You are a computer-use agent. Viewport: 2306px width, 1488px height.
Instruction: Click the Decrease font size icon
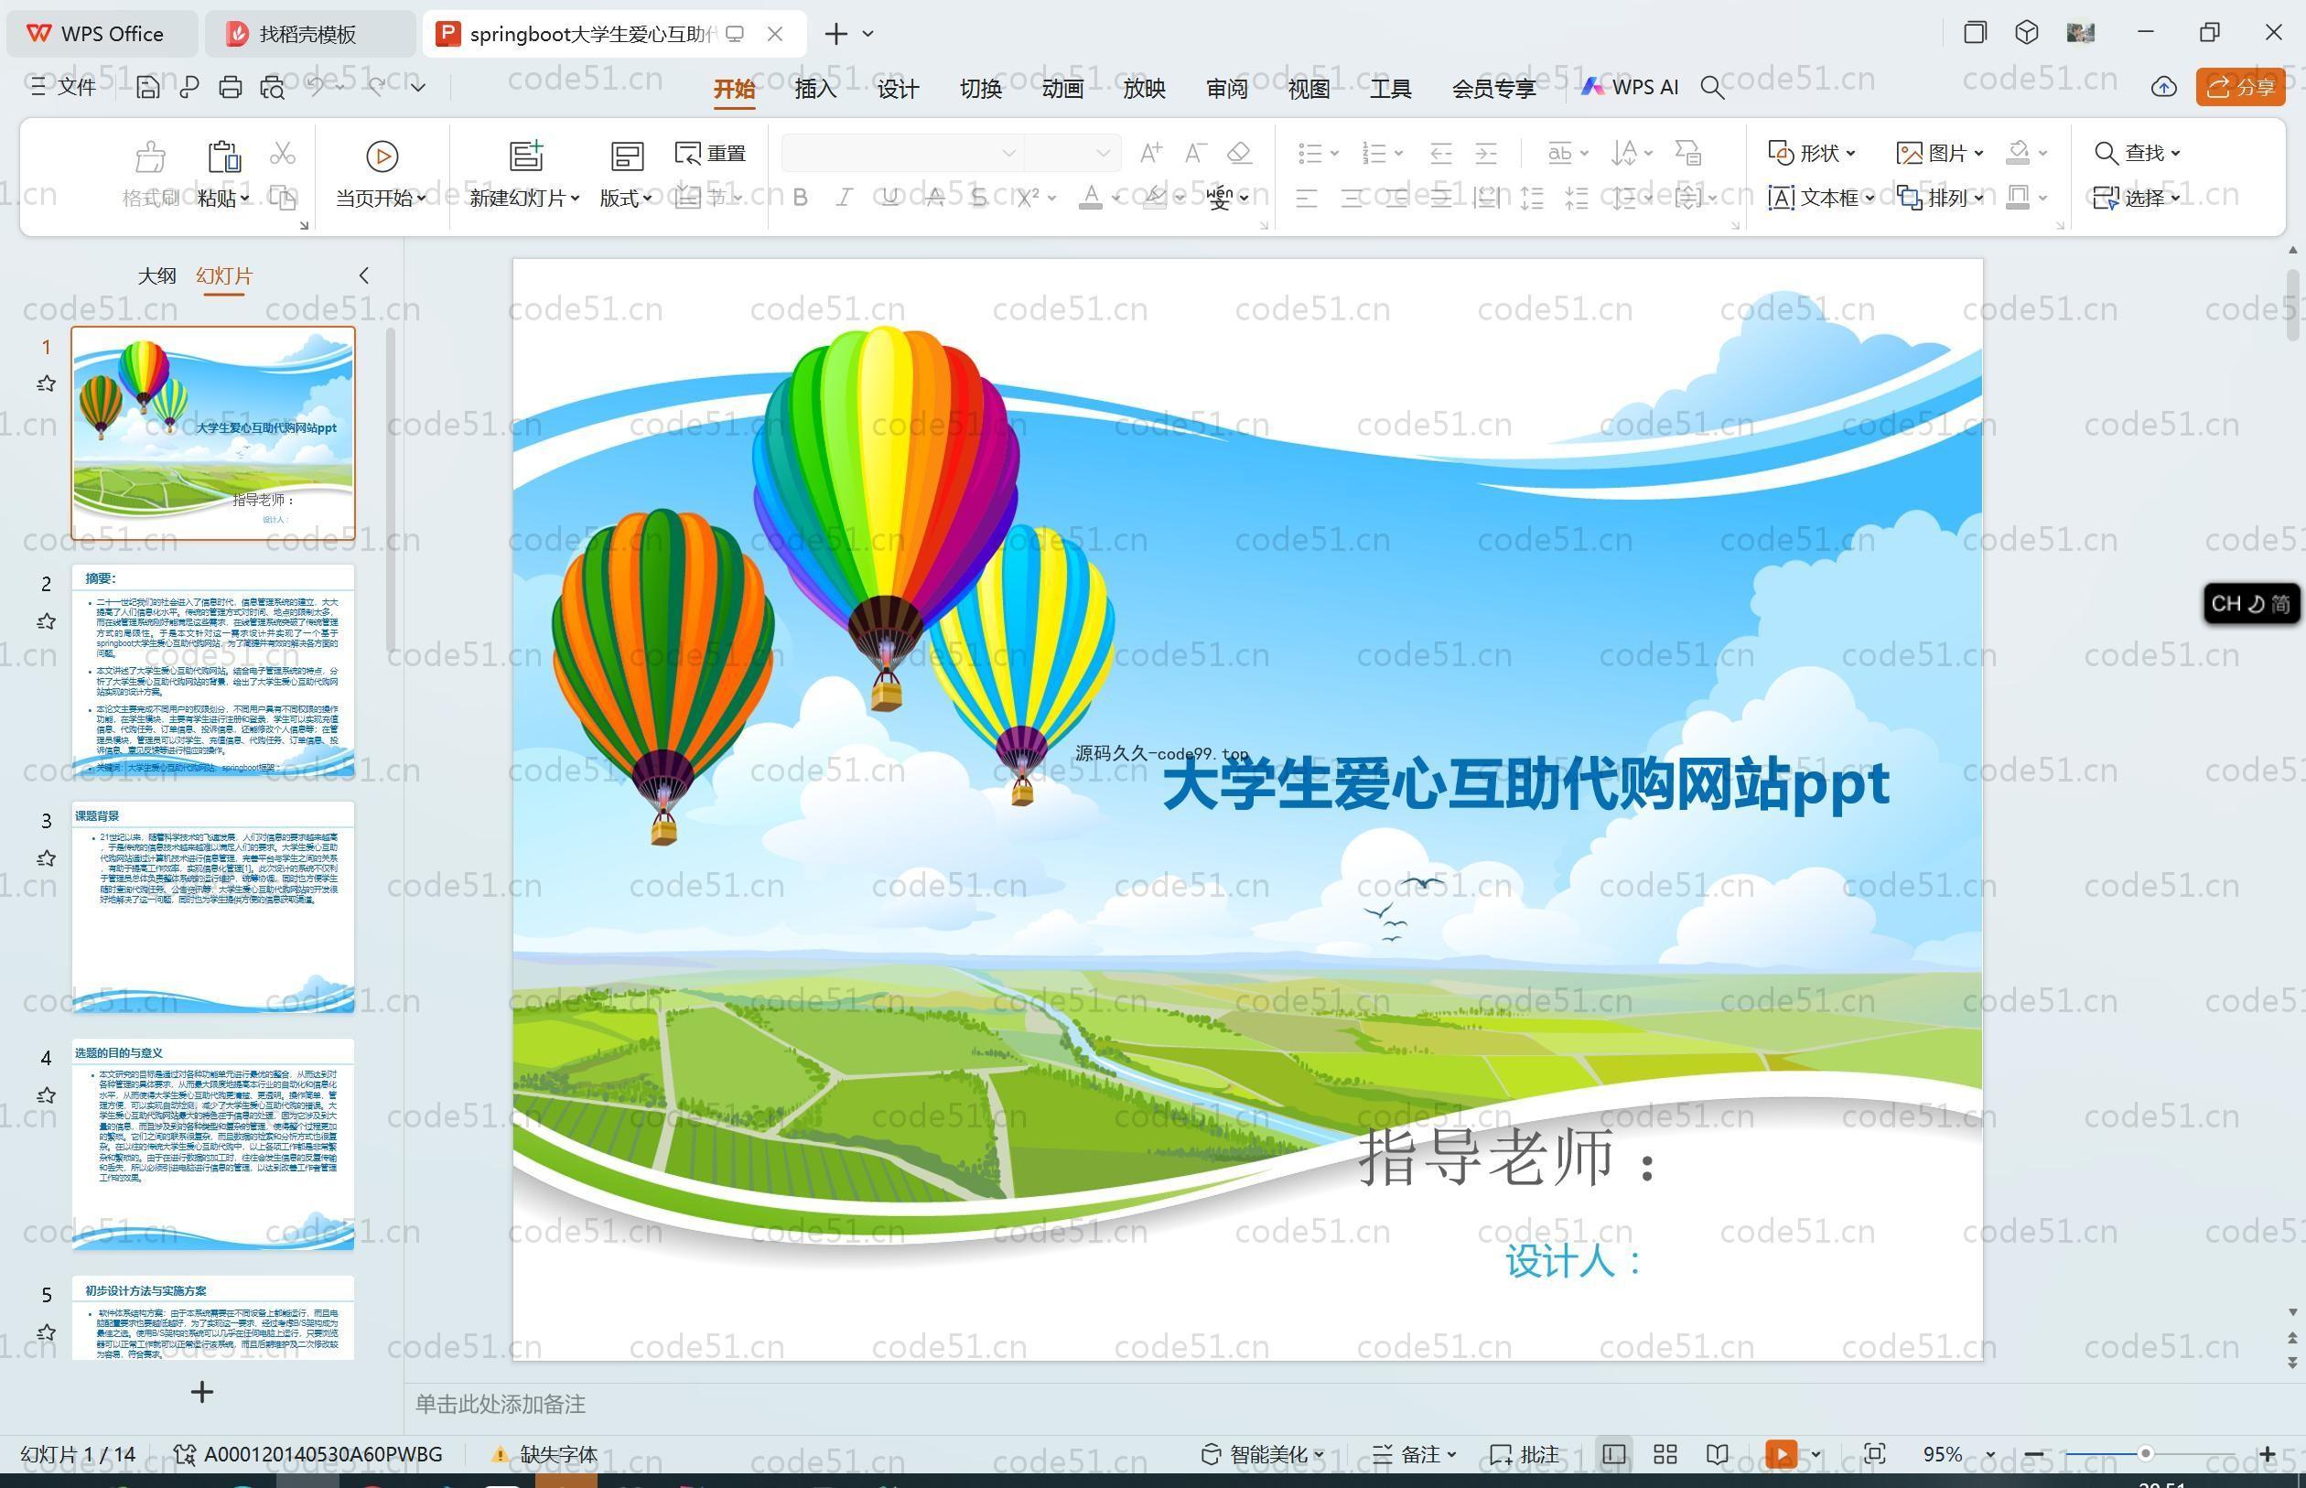point(1195,153)
